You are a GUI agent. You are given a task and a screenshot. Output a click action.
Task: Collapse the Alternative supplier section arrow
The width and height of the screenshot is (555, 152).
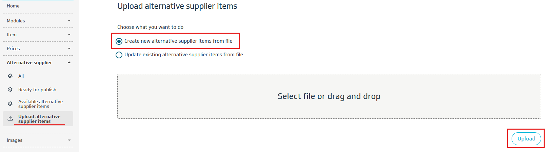pyautogui.click(x=69, y=62)
